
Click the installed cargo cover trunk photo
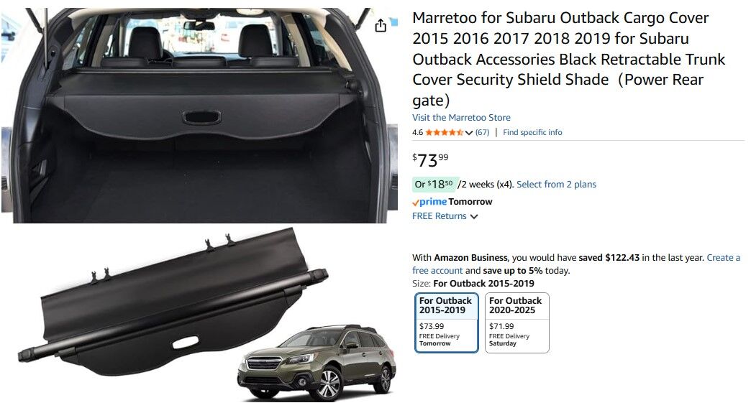[x=199, y=115]
